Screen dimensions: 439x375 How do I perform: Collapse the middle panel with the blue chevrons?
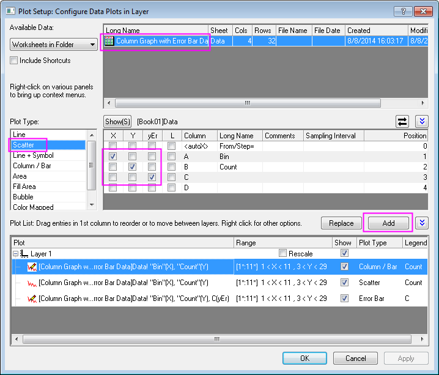(x=422, y=122)
